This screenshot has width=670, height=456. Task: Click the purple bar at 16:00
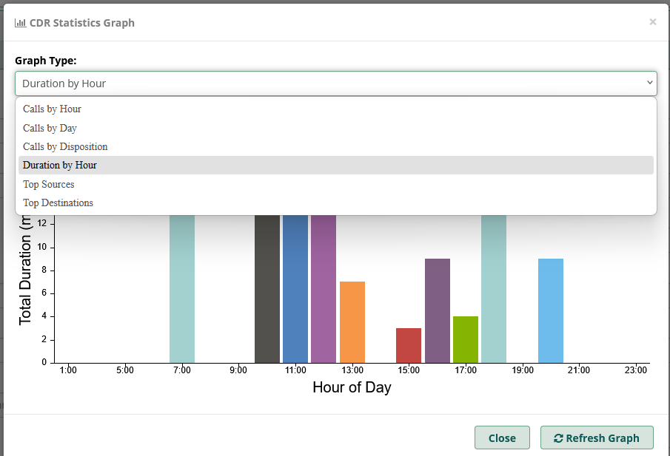click(x=438, y=310)
